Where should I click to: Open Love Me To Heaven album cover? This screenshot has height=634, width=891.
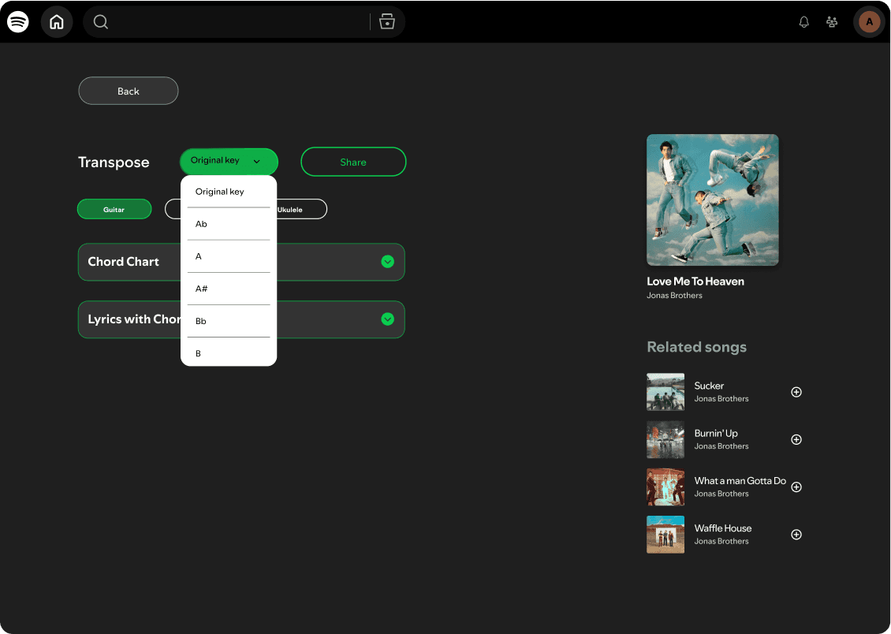pyautogui.click(x=713, y=200)
